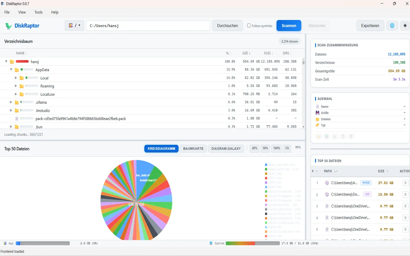Image resolution: width=410 pixels, height=256 pixels.
Task: Open the language globe button
Action: coord(392,26)
